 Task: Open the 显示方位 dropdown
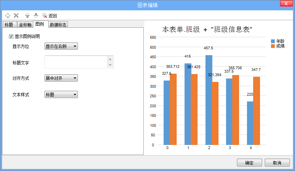pyautogui.click(x=61, y=46)
